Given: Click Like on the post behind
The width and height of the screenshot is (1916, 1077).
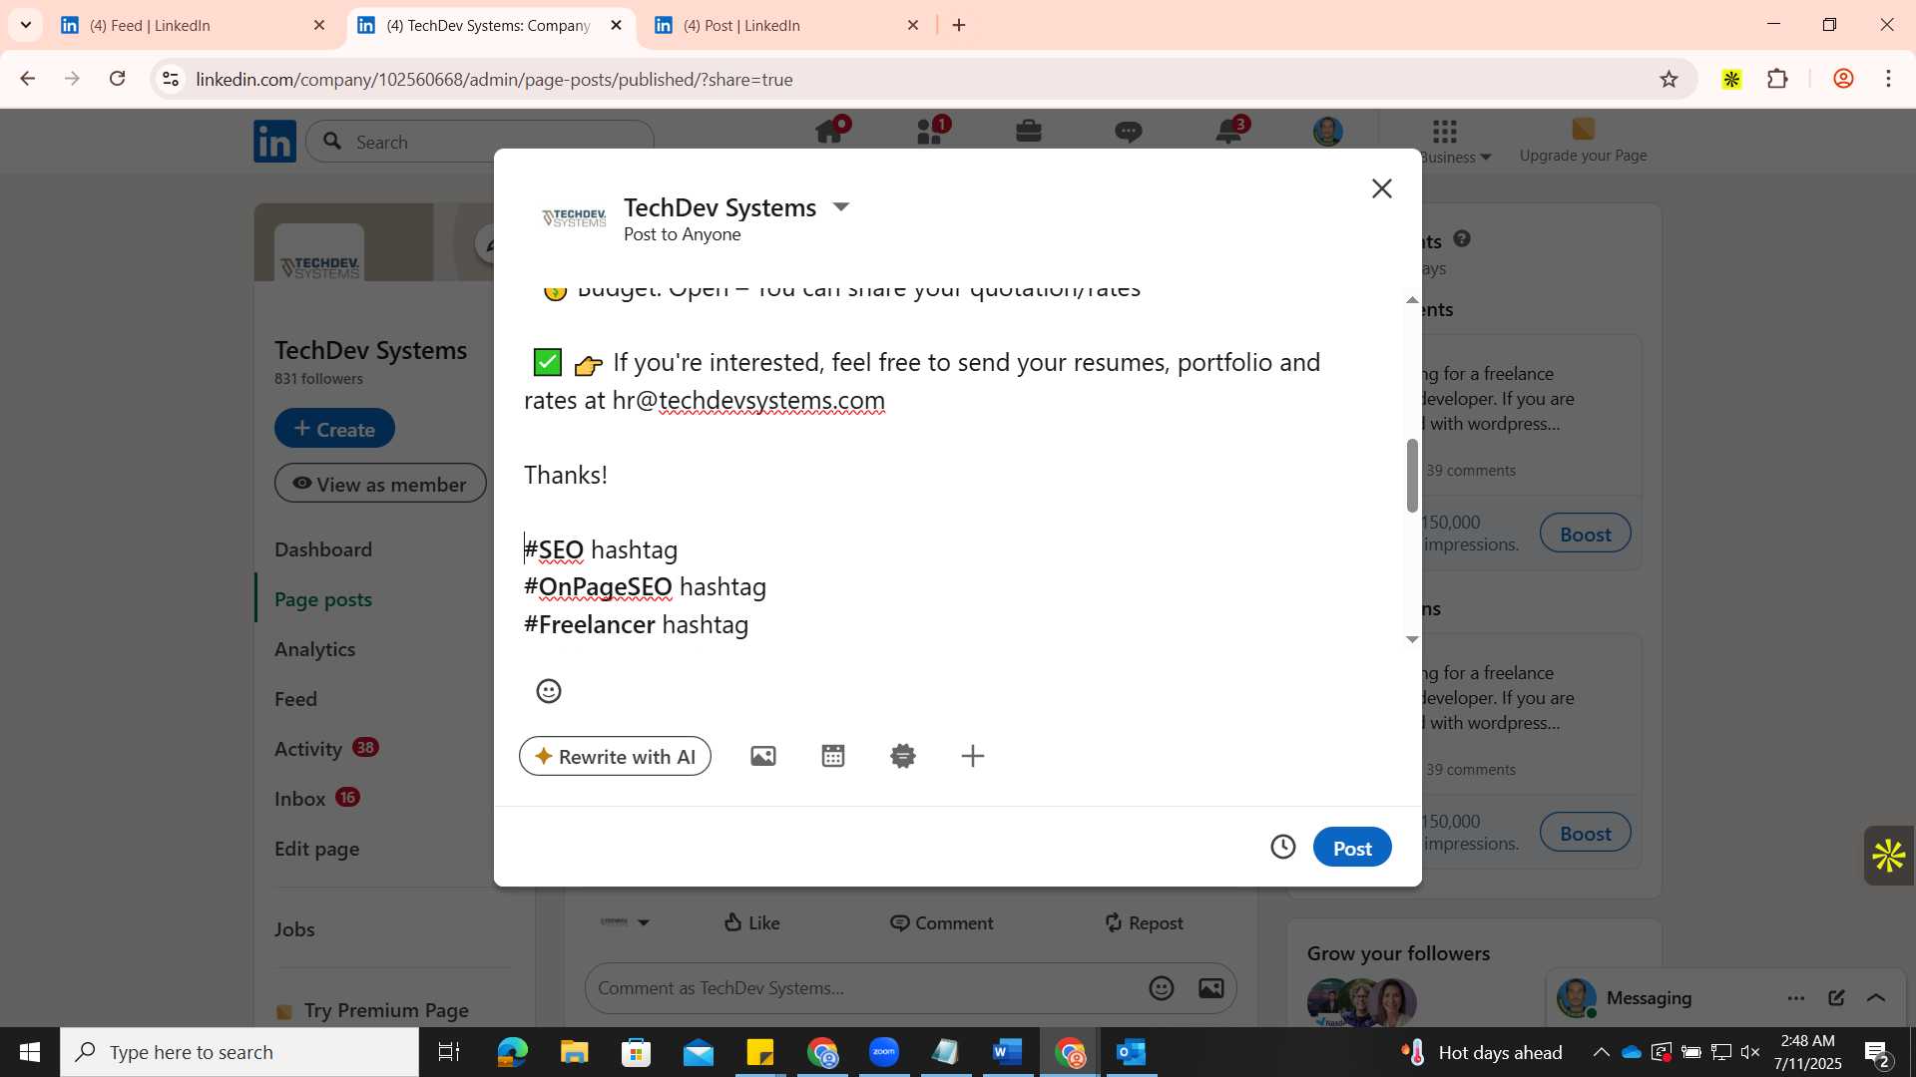Looking at the screenshot, I should click(x=751, y=922).
